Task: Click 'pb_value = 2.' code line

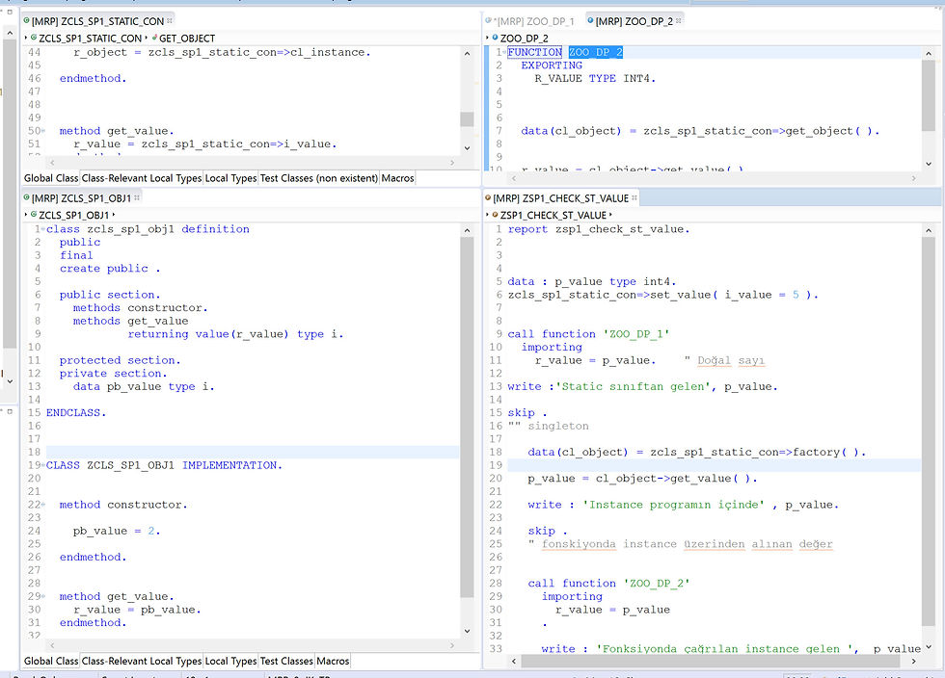Action: pos(117,531)
